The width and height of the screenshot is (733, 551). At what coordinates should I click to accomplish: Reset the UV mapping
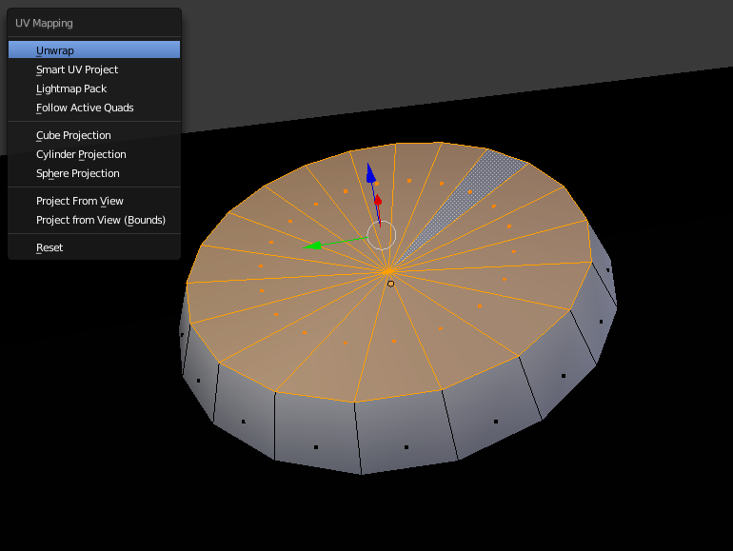(50, 247)
